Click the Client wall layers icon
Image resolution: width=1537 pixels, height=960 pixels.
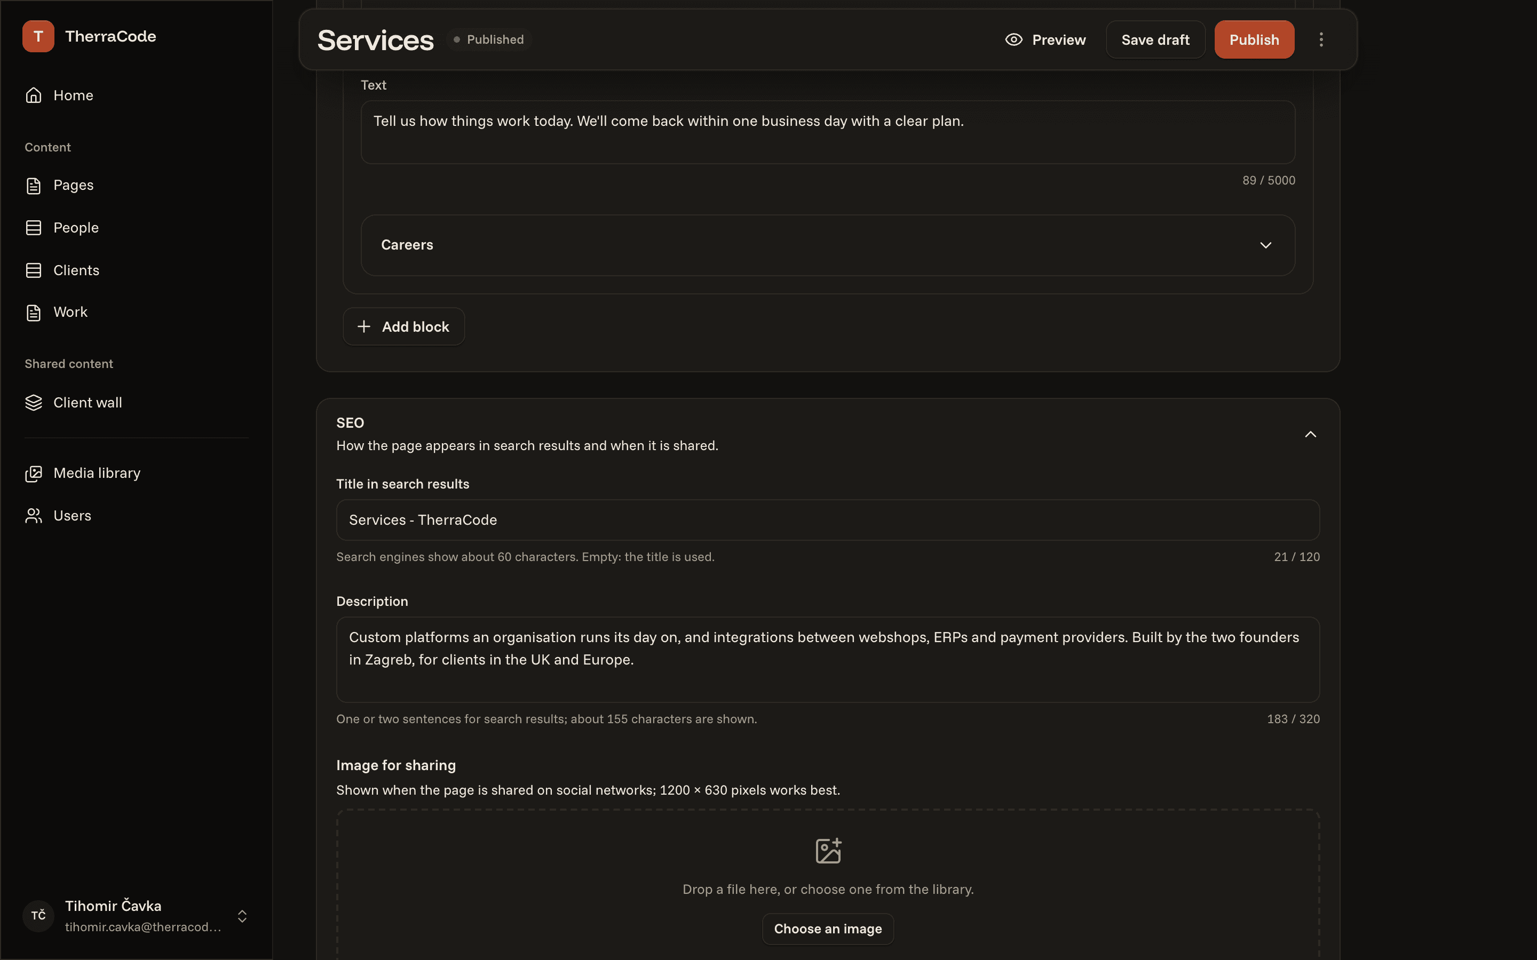34,403
